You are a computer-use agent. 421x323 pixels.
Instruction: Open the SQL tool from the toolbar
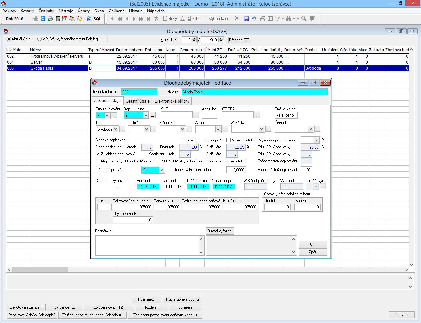pos(97,19)
